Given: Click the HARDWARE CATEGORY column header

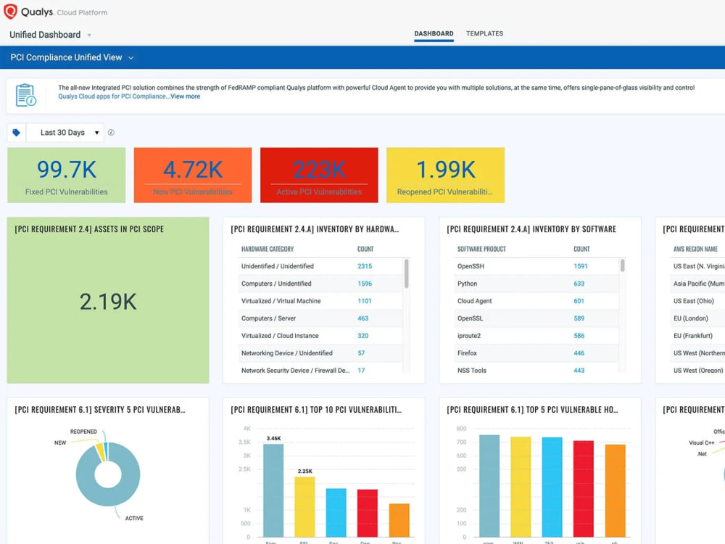Looking at the screenshot, I should 268,249.
